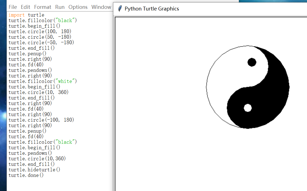Open the File menu
Image resolution: width=307 pixels, height=191 pixels.
pos(13,7)
